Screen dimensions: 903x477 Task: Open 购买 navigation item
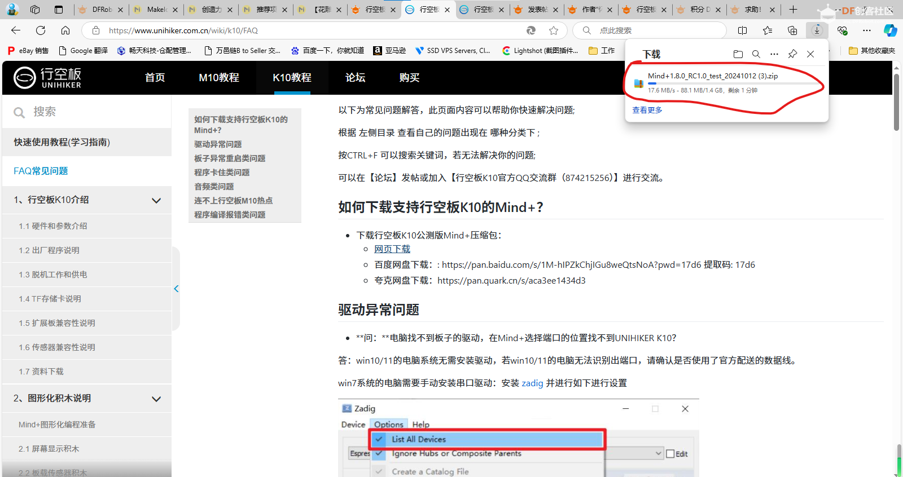409,78
